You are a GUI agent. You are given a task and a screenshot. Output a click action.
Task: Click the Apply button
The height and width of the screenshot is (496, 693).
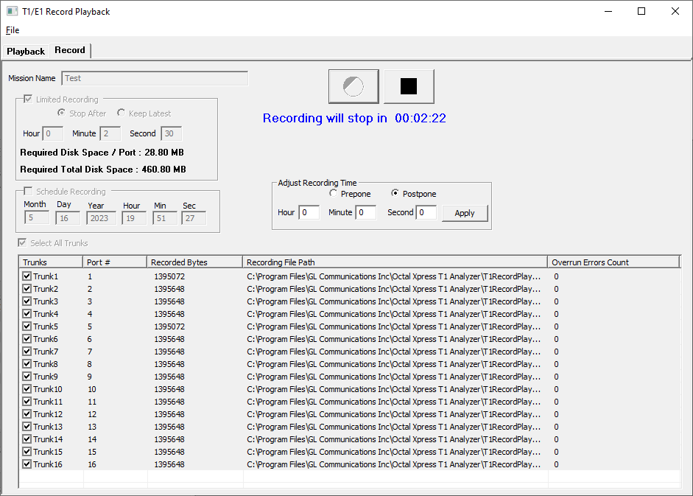pos(465,213)
